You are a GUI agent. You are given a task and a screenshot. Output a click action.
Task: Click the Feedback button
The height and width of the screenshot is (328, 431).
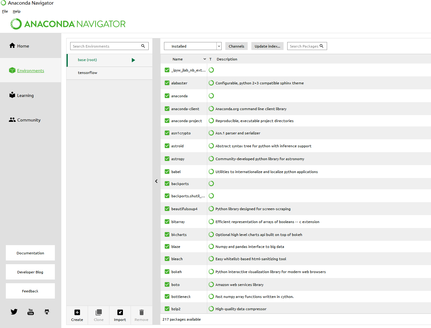(30, 291)
